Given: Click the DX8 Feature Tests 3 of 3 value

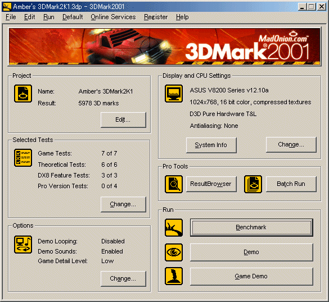Looking at the screenshot, I should click(109, 175).
